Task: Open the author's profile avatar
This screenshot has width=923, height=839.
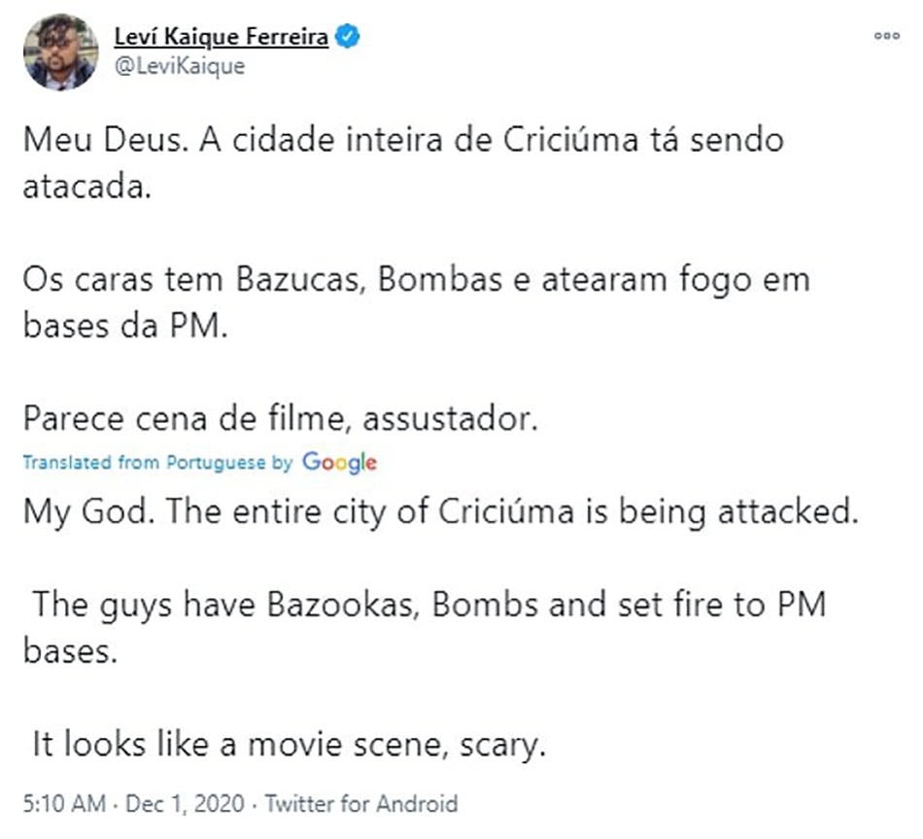Action: coord(60,52)
